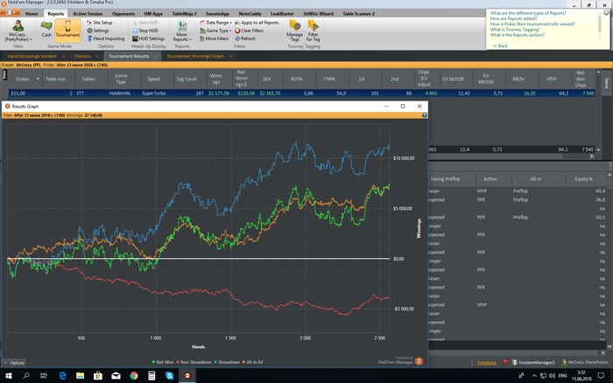Sort by the Tag Count column
The height and width of the screenshot is (383, 613).
click(187, 79)
